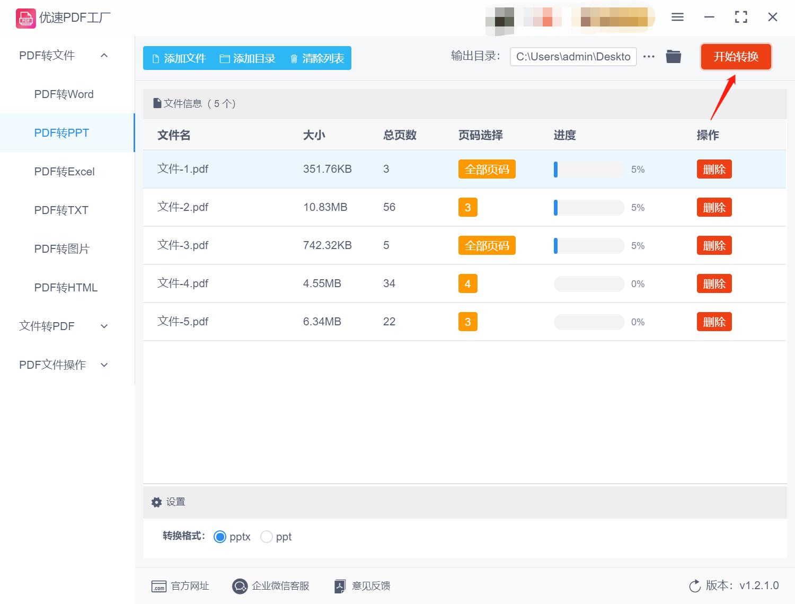Click the 开始转换 start button

pyautogui.click(x=736, y=57)
